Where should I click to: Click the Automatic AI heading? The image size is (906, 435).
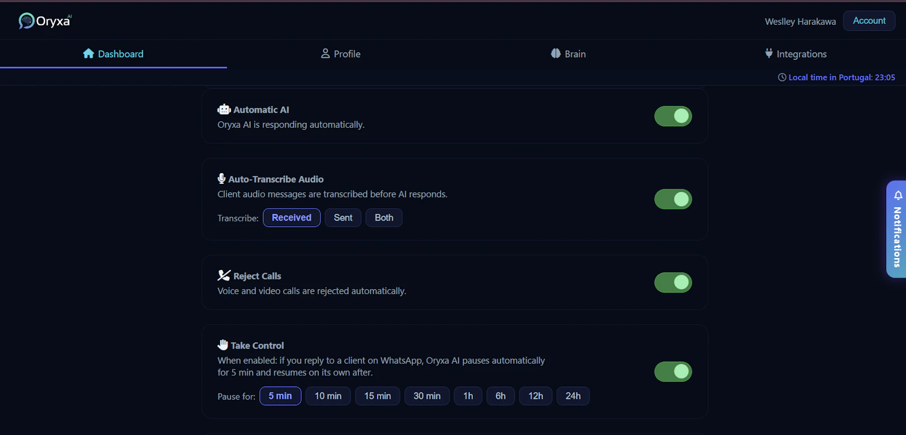click(x=261, y=110)
